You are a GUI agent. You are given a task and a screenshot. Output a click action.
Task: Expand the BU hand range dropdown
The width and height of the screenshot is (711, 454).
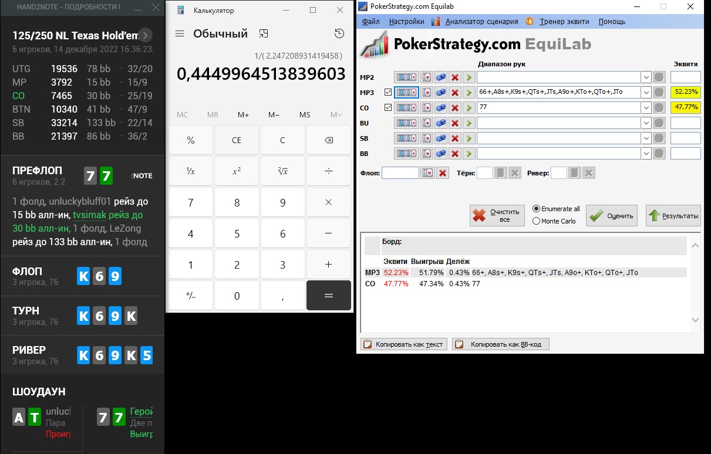646,123
